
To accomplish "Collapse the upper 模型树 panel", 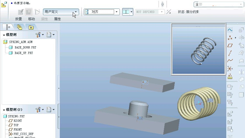I will 4,35.
